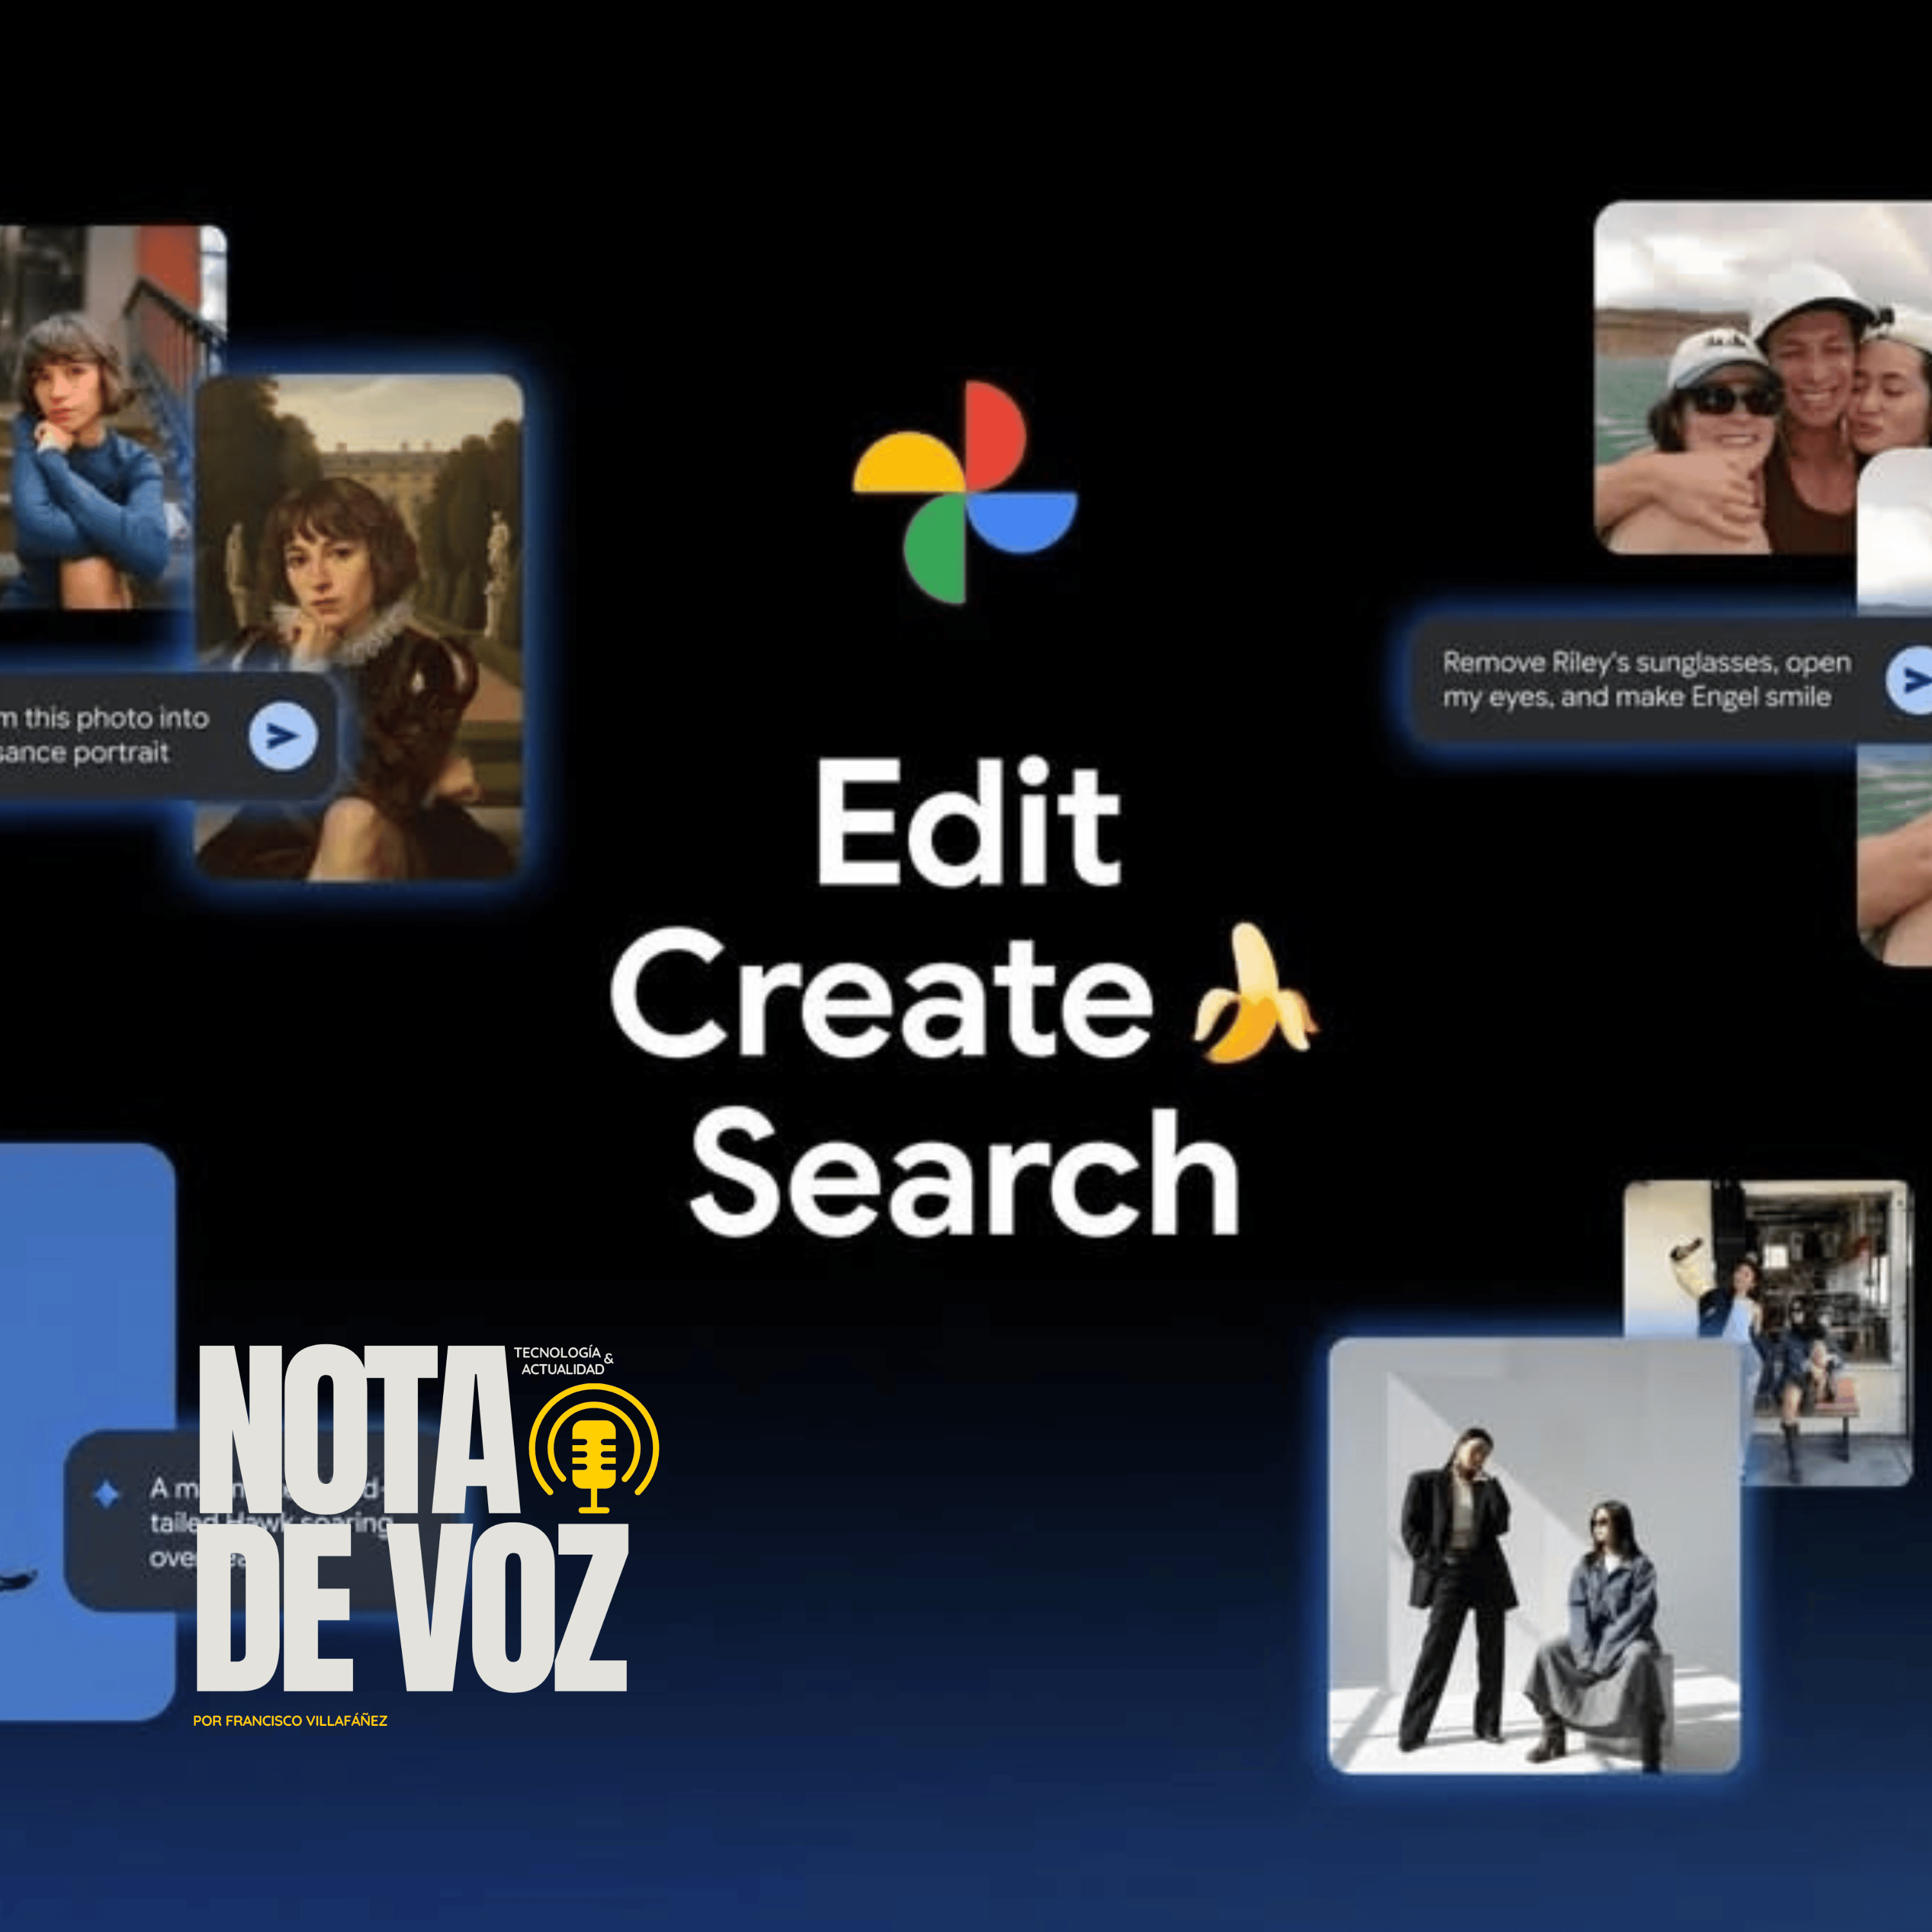
Task: Open the photo of three friends hugging
Action: coord(1762,378)
